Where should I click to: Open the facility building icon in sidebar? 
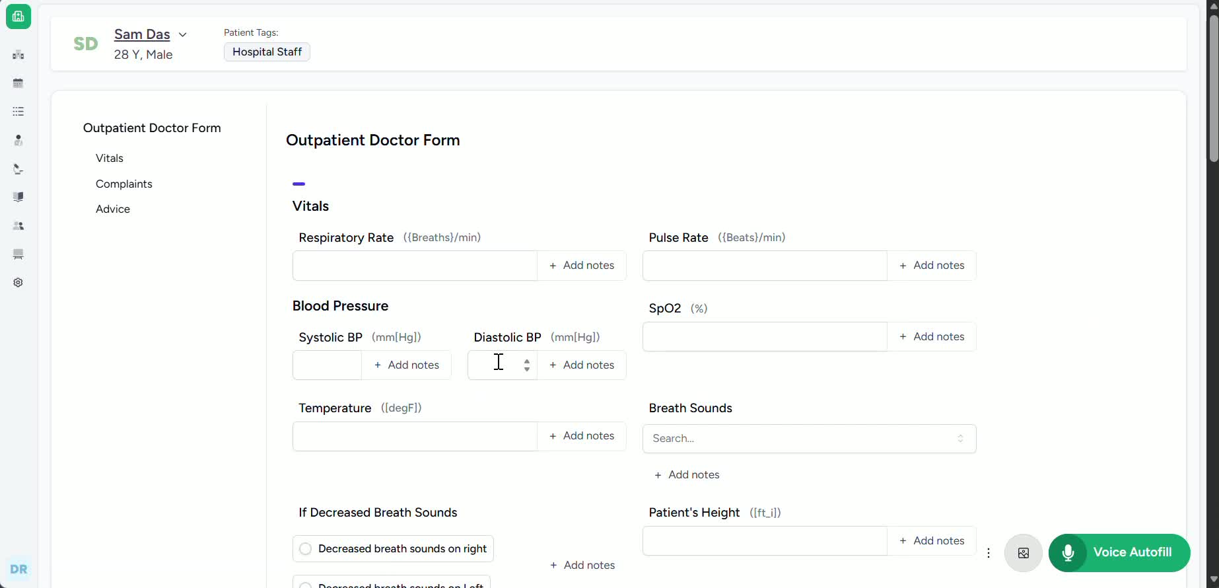pos(18,55)
